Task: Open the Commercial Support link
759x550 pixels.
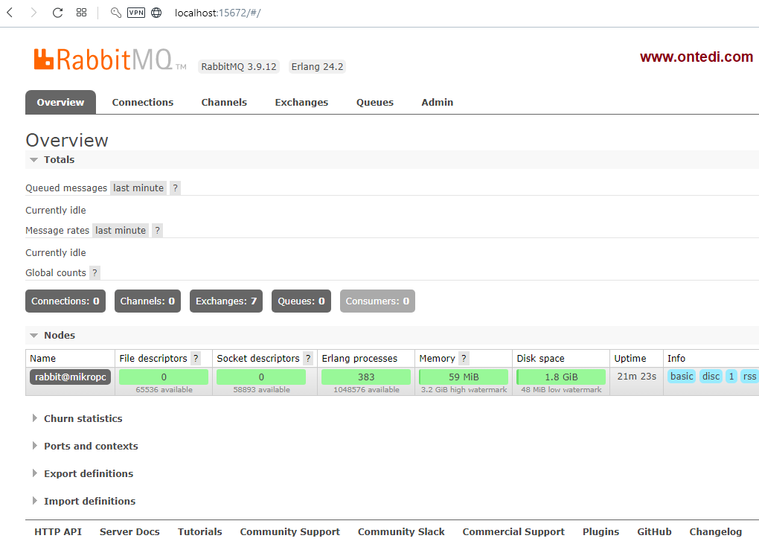Action: pos(513,531)
